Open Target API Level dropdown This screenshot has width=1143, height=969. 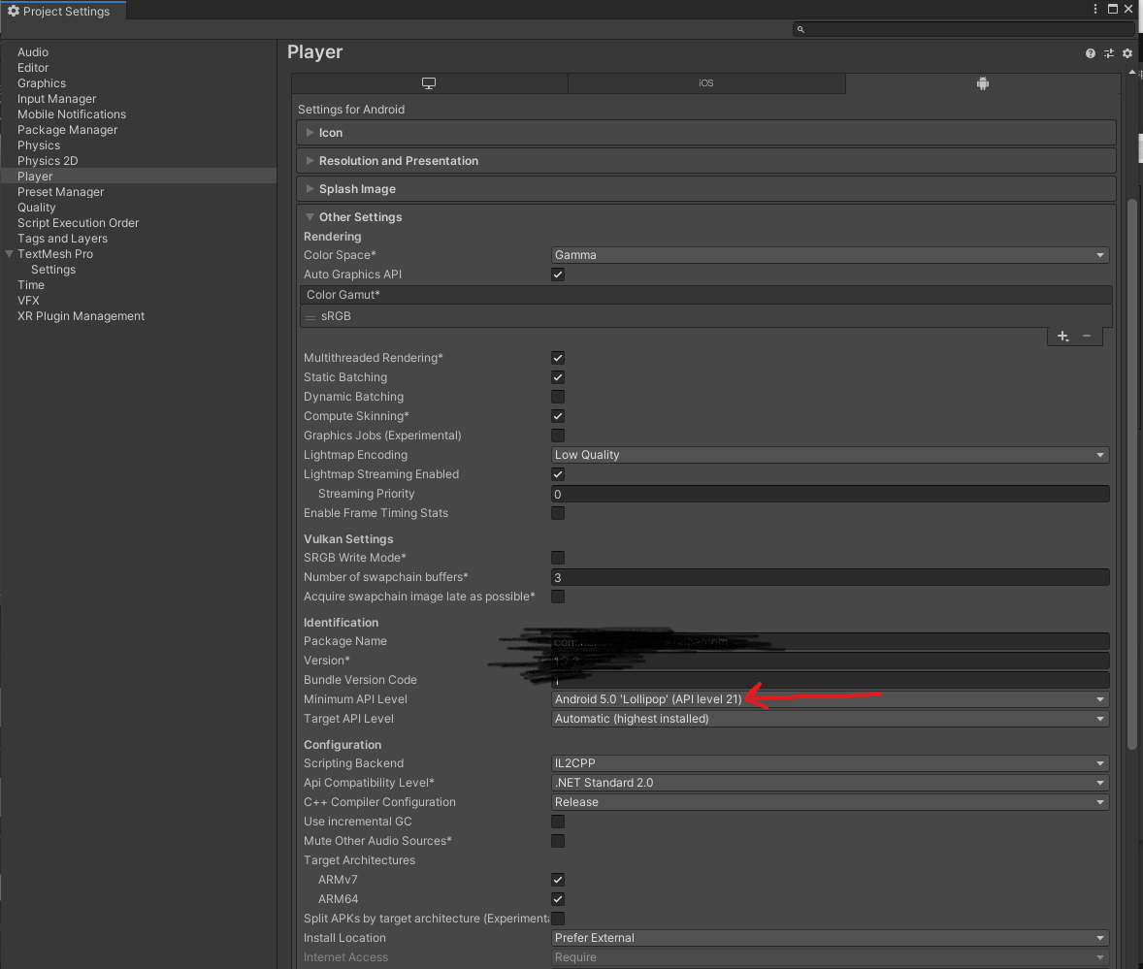click(830, 719)
